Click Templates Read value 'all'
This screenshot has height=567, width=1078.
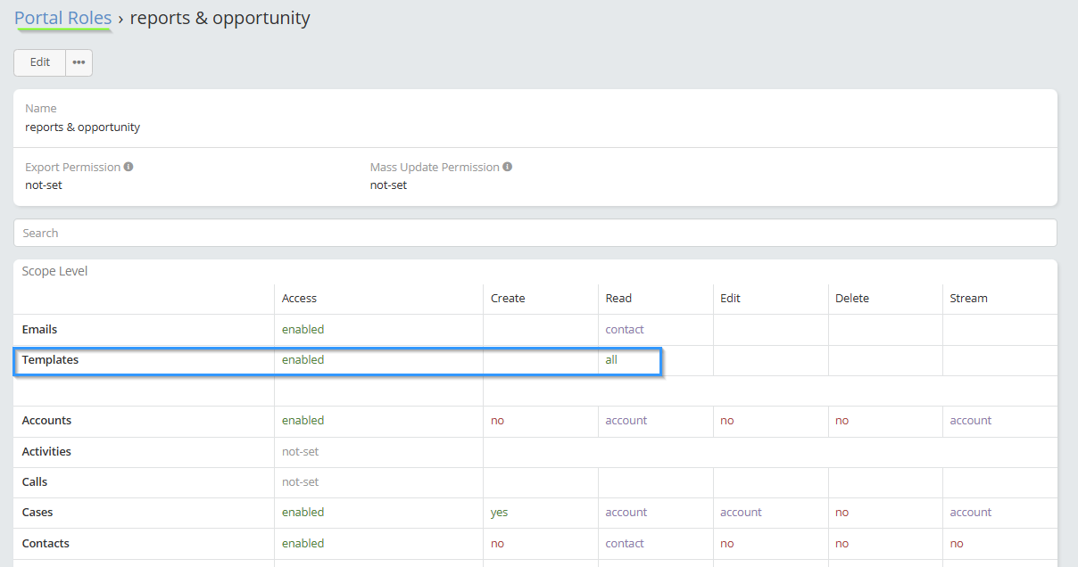[611, 360]
